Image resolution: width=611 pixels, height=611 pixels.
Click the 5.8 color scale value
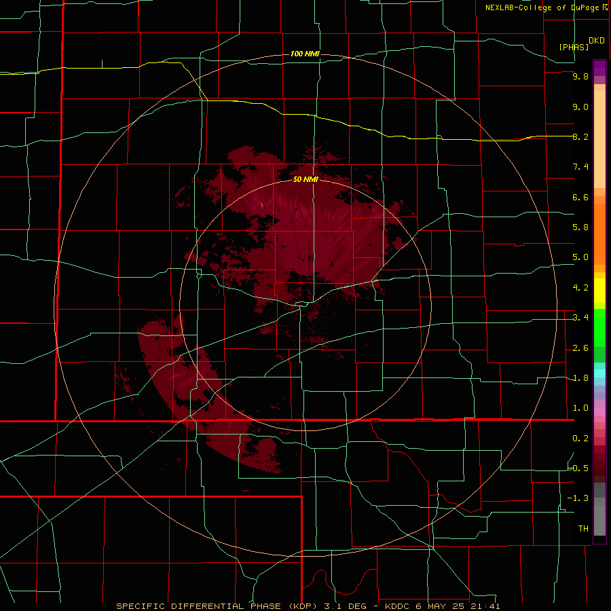(x=580, y=227)
